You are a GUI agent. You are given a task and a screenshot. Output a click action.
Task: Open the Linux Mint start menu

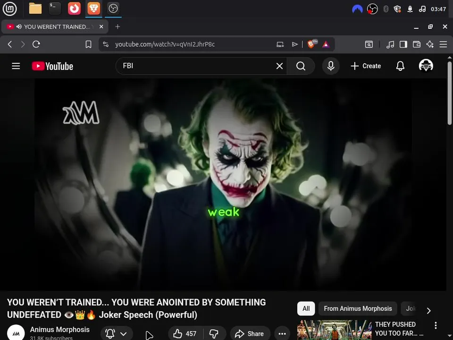(x=9, y=8)
